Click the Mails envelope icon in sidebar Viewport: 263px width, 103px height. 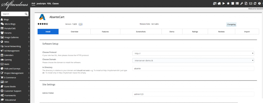(x=2, y=64)
